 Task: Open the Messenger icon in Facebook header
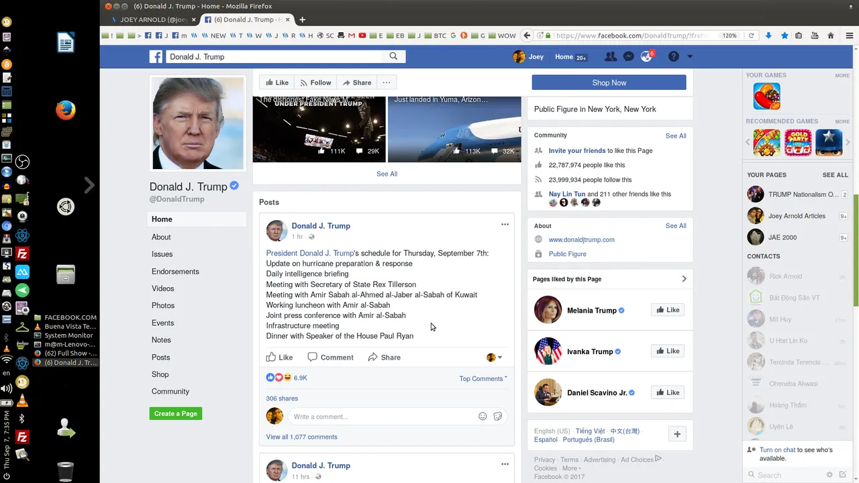[628, 57]
